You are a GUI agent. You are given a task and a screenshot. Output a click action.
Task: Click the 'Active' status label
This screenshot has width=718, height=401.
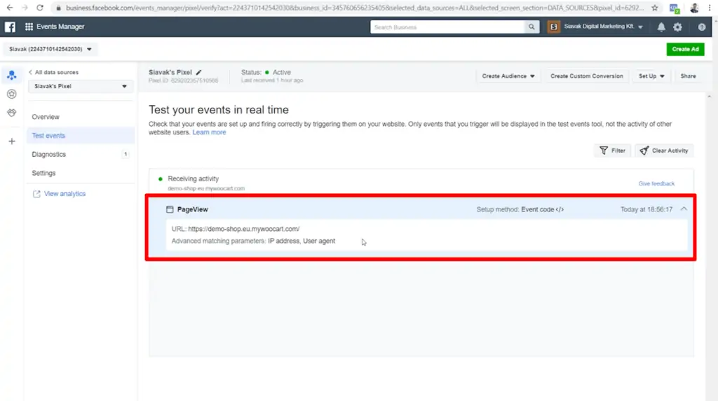(282, 72)
